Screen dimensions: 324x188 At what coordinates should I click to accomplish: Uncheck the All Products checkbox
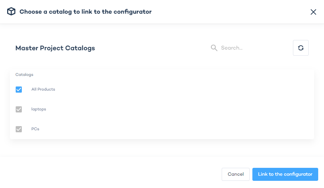click(19, 90)
